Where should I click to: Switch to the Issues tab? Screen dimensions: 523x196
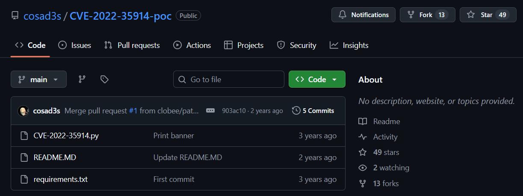[x=75, y=45]
